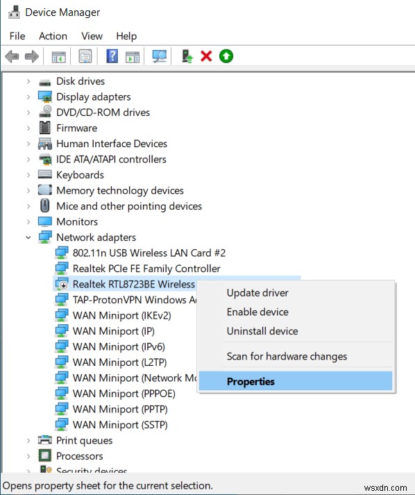The image size is (415, 495).
Task: Select WAN Miniport (PPTP)
Action: (x=120, y=409)
